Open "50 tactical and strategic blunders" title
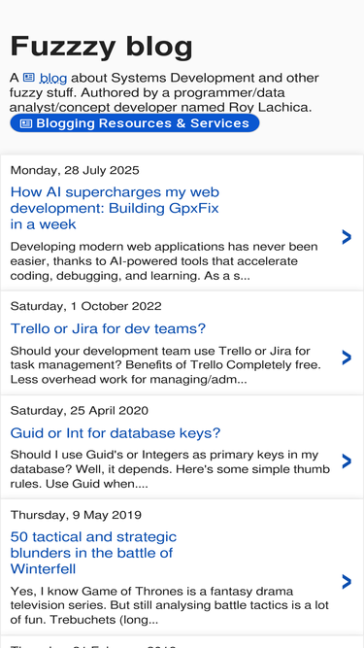 click(93, 553)
